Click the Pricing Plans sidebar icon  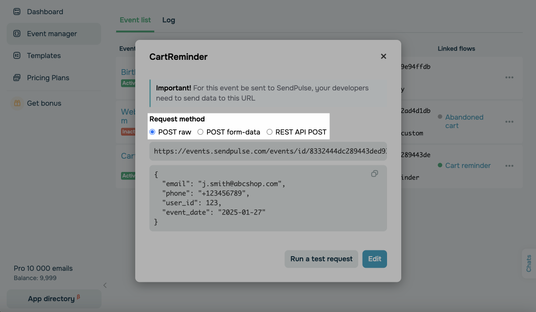(x=17, y=78)
